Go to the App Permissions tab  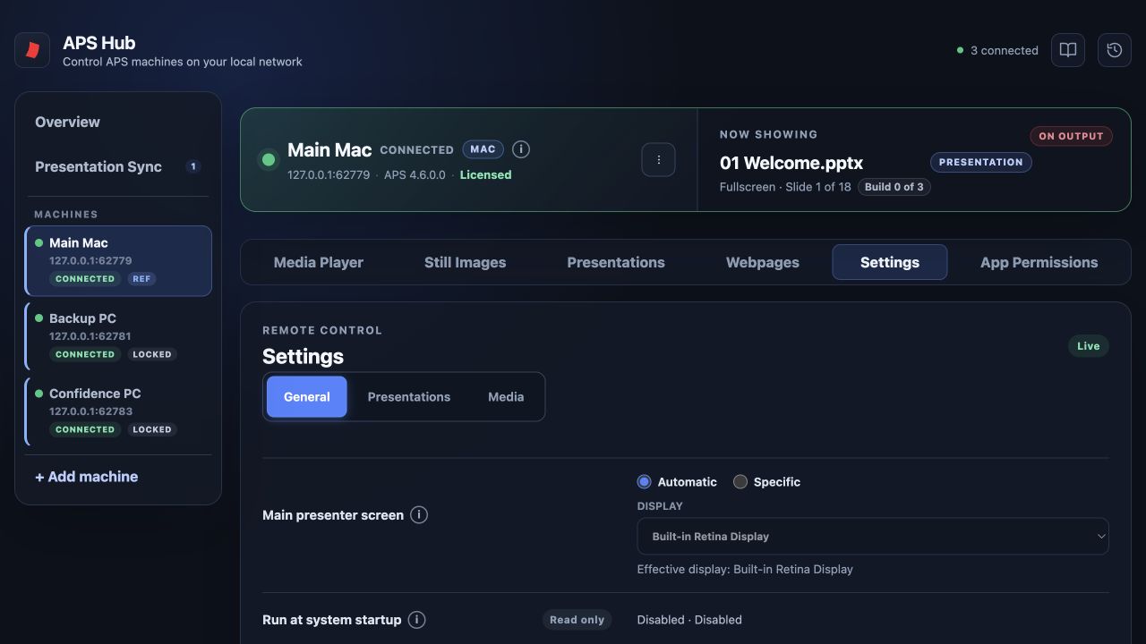click(1039, 262)
